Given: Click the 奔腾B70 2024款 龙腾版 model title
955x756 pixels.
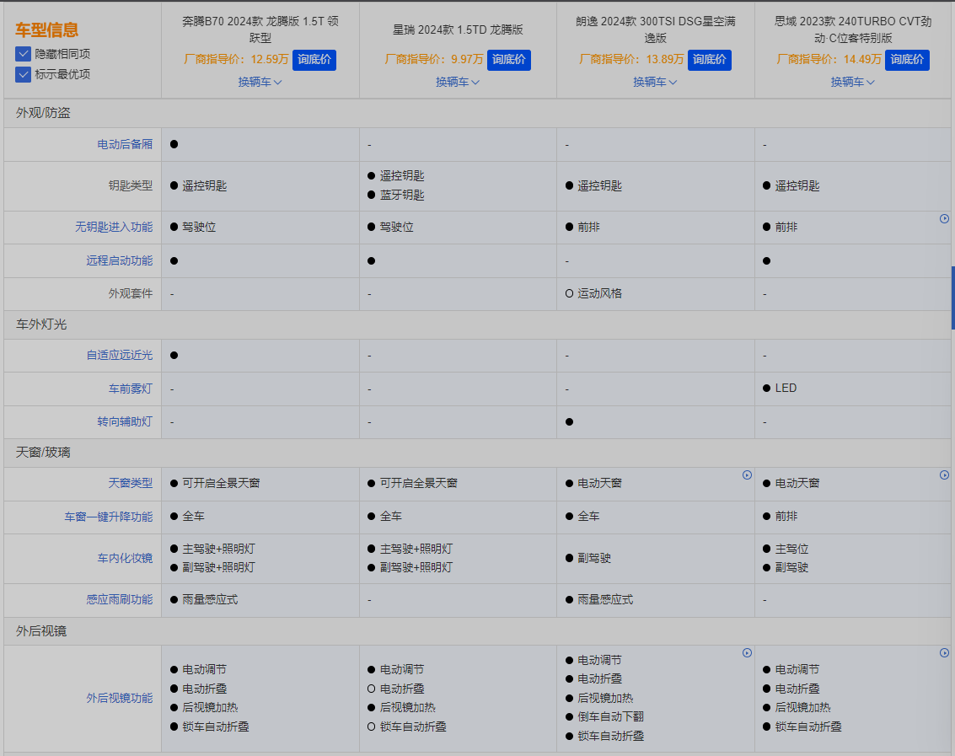Looking at the screenshot, I should click(x=260, y=29).
